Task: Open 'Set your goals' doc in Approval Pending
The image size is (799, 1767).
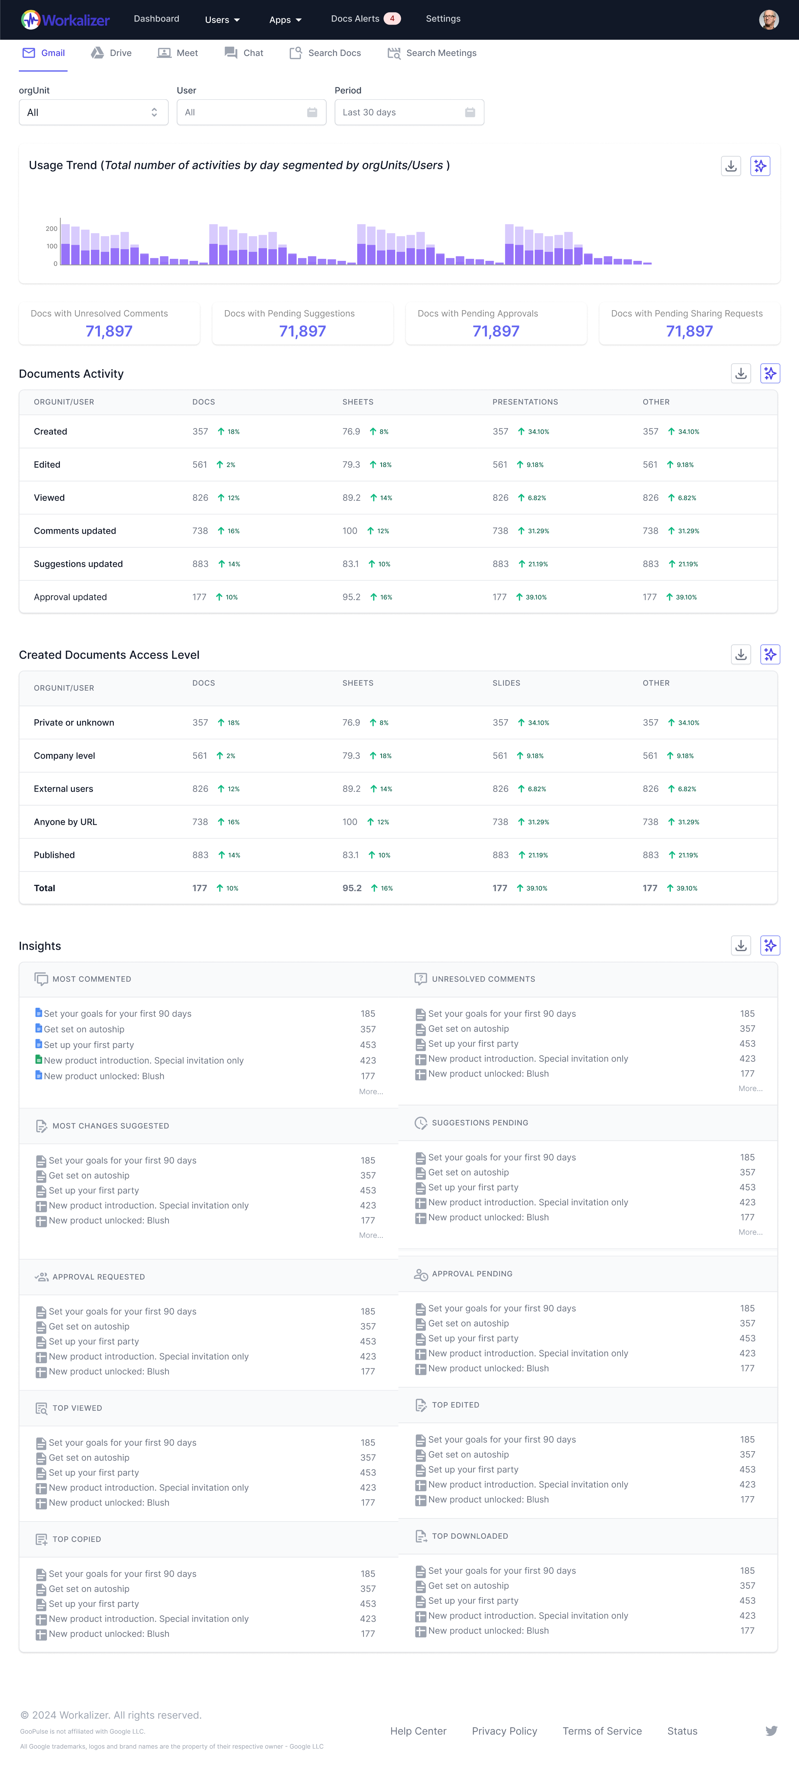Action: (502, 1308)
